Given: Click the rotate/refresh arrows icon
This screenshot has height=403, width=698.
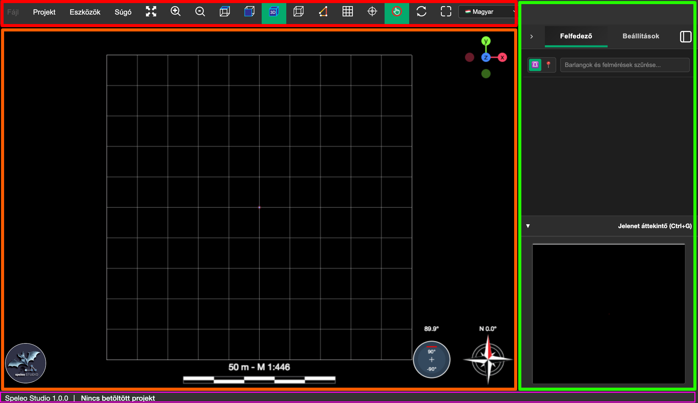Looking at the screenshot, I should [421, 12].
